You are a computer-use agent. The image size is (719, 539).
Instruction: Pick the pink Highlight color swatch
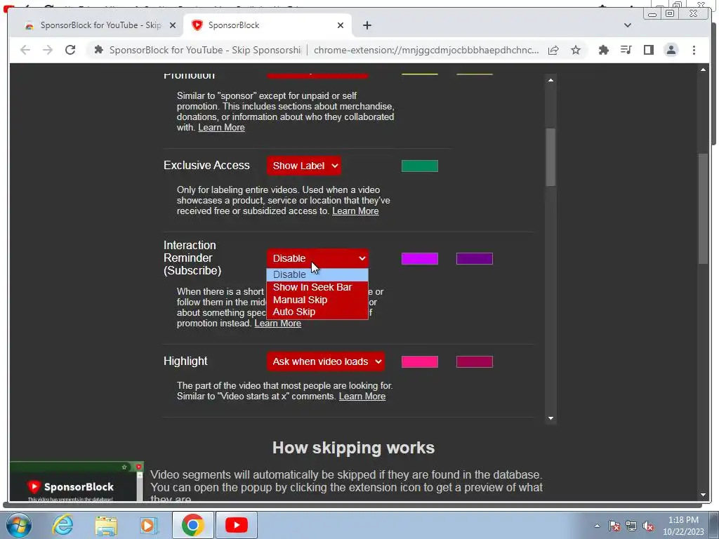420,361
